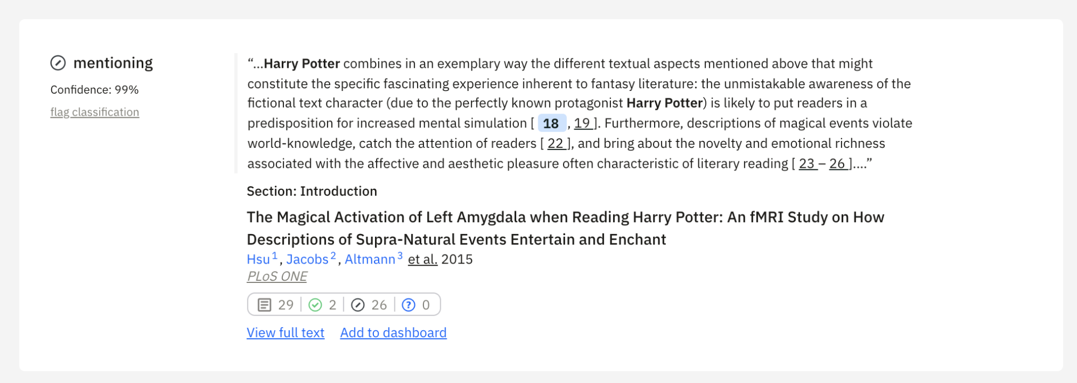This screenshot has height=383, width=1077.
Task: Open the PLoS ONE journal link
Action: 277,276
